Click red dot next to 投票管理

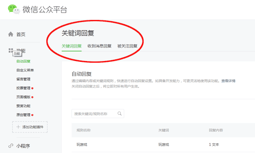point(32,88)
